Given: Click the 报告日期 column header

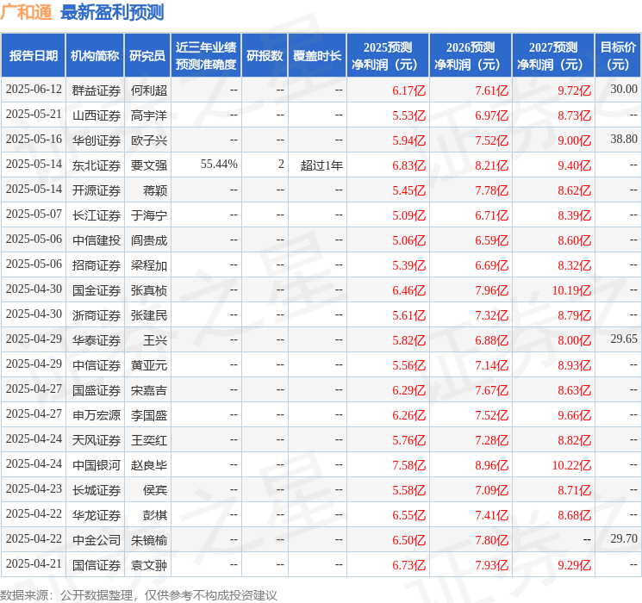Looking at the screenshot, I should point(33,56).
